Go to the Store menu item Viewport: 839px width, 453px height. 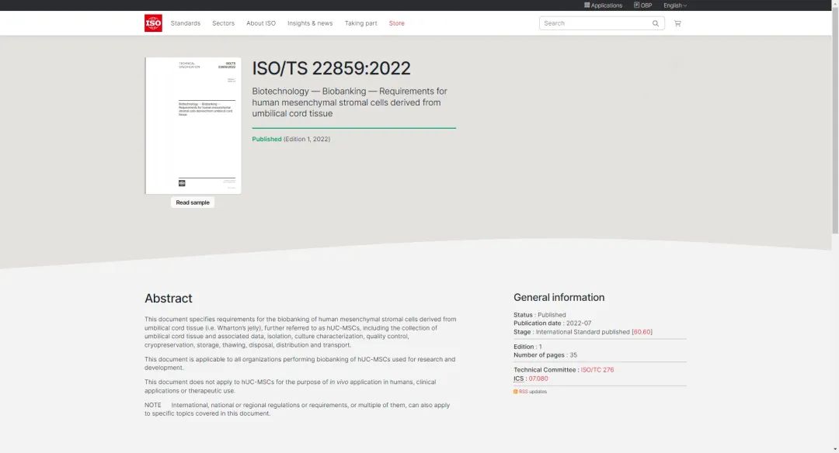pyautogui.click(x=396, y=23)
